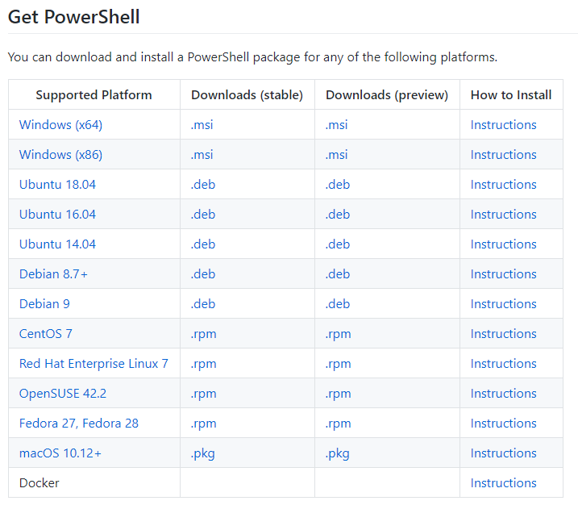Open Instructions for Ubuntu 16.04
The height and width of the screenshot is (505, 578).
504,215
